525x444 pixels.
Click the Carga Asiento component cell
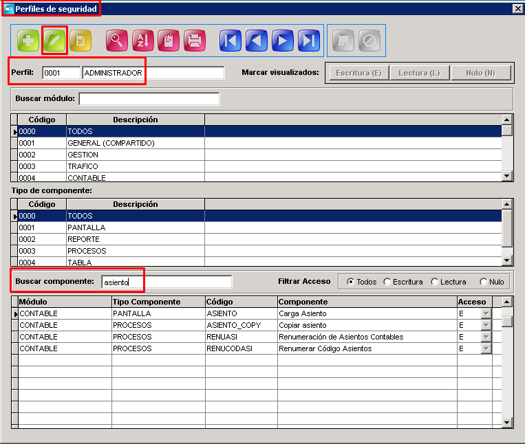point(367,313)
